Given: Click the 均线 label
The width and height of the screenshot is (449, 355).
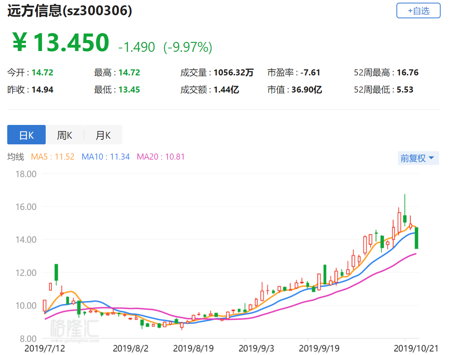Looking at the screenshot, I should pos(16,157).
